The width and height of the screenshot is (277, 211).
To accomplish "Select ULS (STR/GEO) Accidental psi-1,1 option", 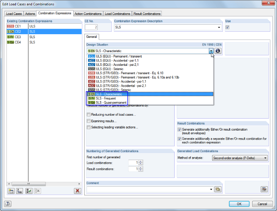I will click(x=150, y=81).
